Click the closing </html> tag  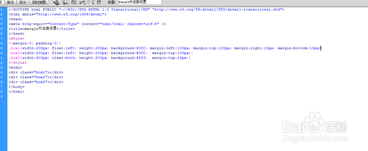point(17,92)
